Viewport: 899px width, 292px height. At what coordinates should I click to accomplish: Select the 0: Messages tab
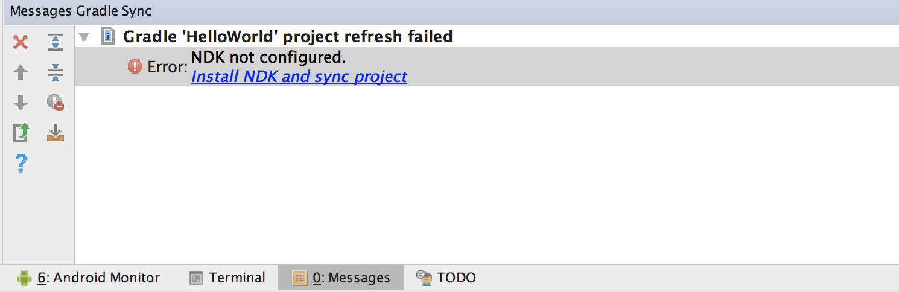point(341,278)
